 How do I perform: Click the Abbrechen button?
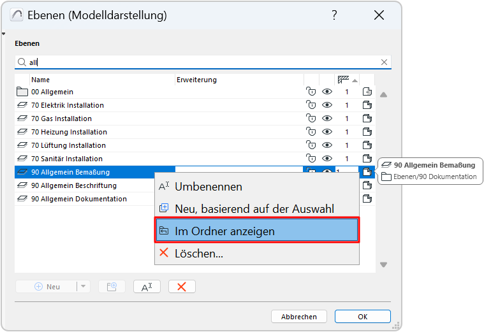click(298, 317)
